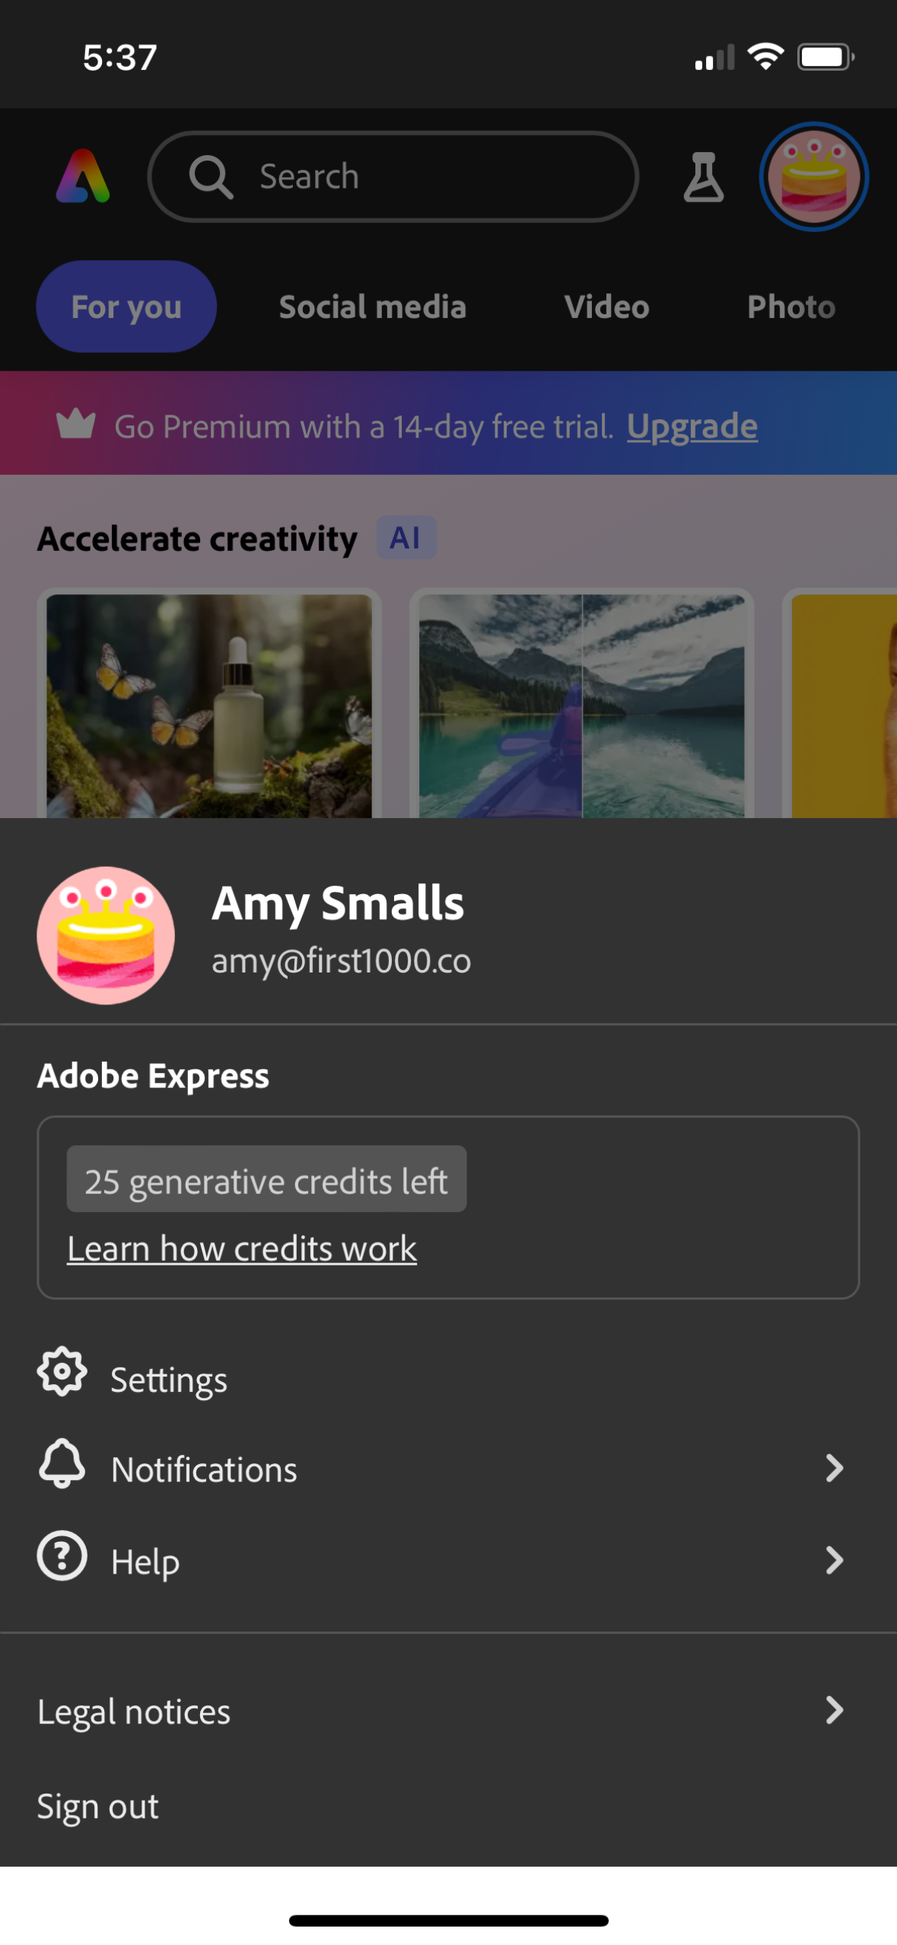This screenshot has height=1945, width=897.
Task: Tap the AI badge next to Accelerate creativity
Action: pos(406,538)
